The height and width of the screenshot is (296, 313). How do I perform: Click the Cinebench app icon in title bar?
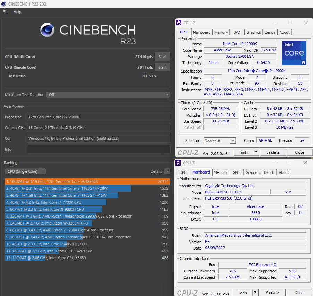point(3,4)
